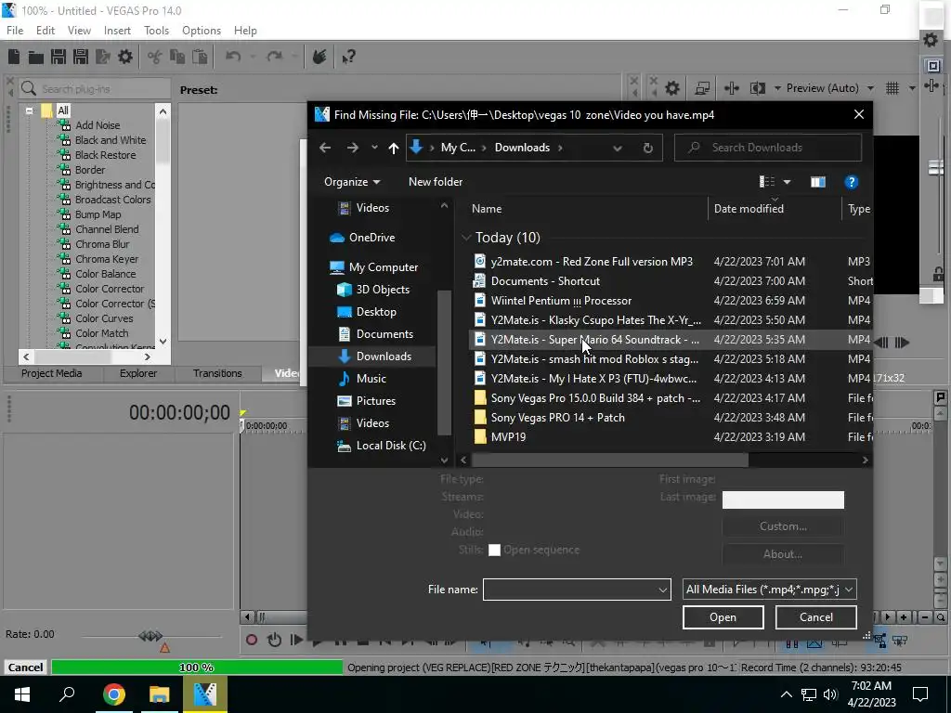Screen dimensions: 951x713
Task: Open the Insert menu
Action: [x=117, y=31]
